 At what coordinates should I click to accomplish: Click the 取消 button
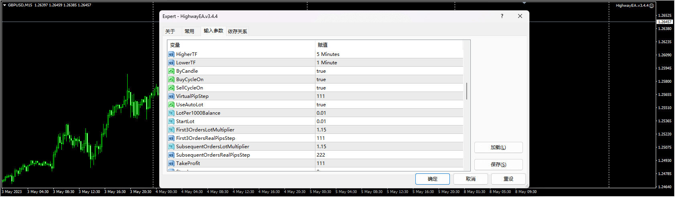pos(471,179)
